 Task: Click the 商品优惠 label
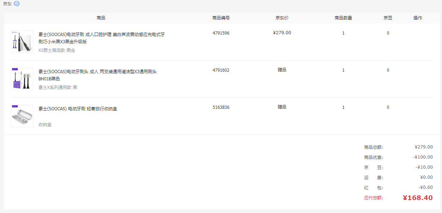(373, 157)
